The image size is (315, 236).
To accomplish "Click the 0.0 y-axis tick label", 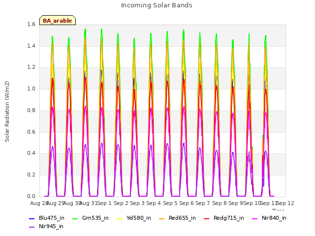I will [x=31, y=196].
